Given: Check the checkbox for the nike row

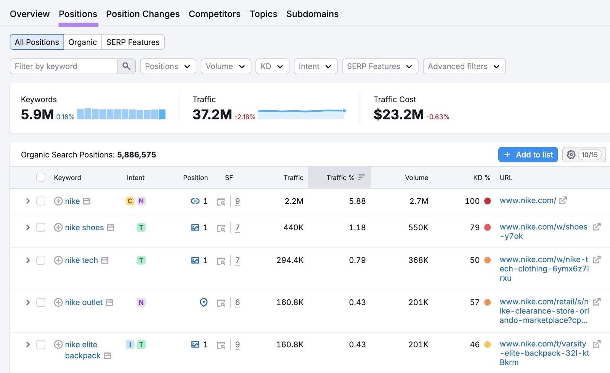Looking at the screenshot, I should [41, 201].
